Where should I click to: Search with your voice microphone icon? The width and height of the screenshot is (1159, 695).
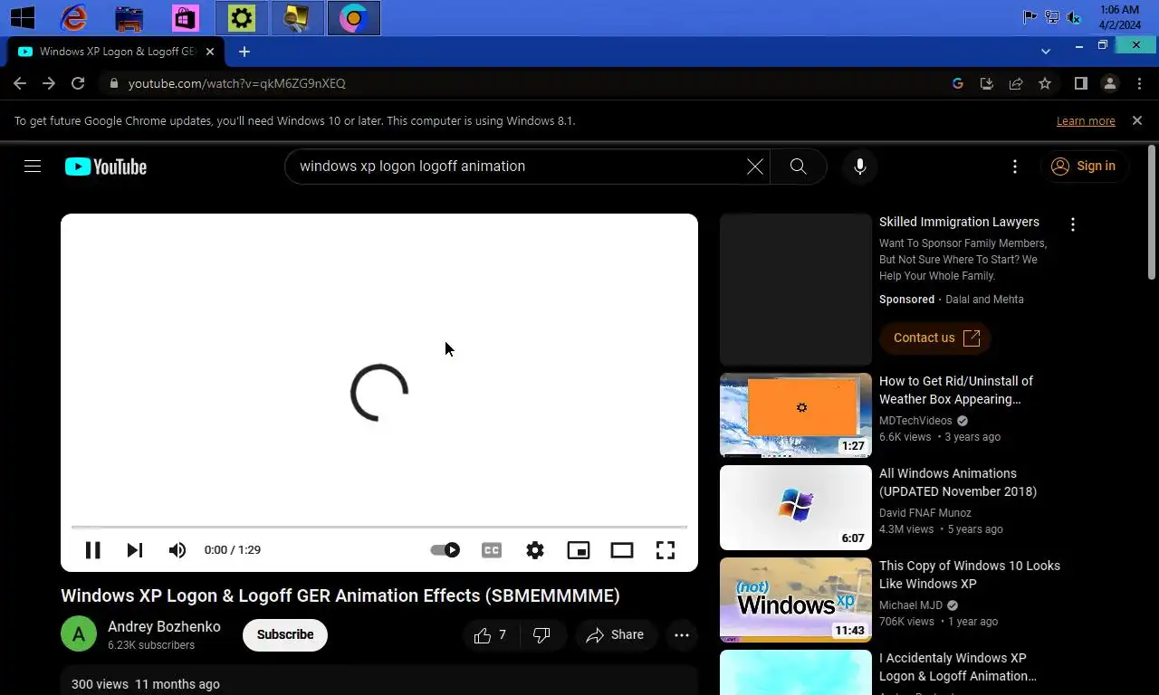click(860, 167)
